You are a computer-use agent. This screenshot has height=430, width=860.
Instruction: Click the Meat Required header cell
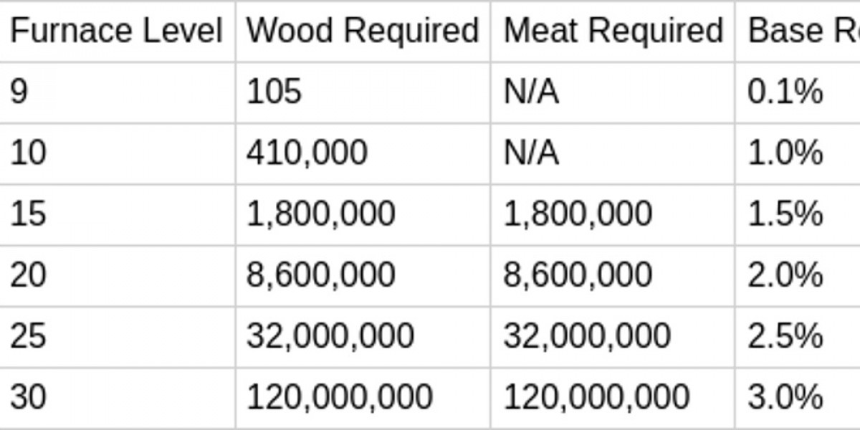[x=613, y=31]
